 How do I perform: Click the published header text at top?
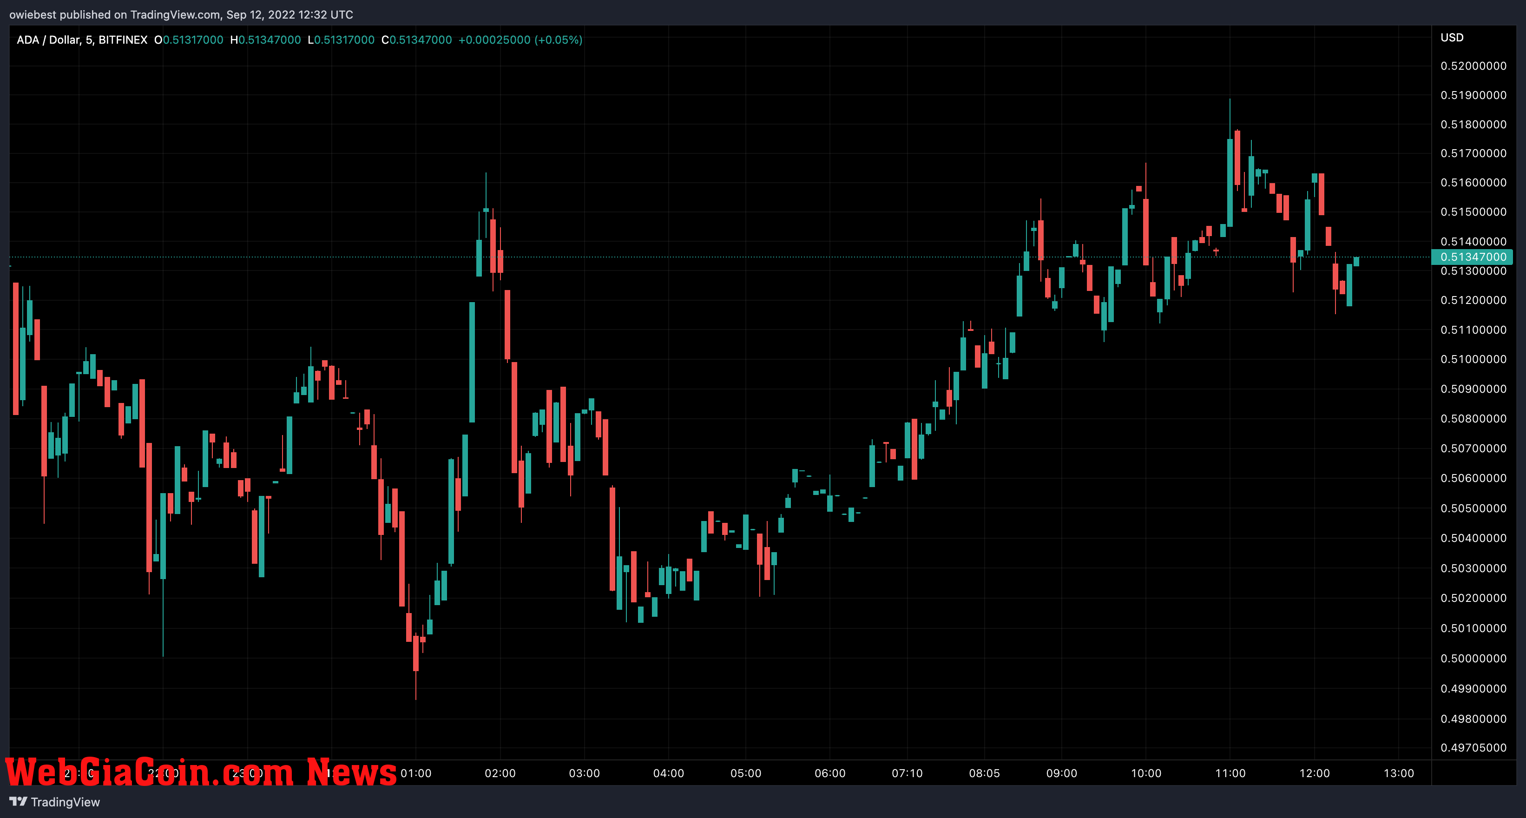[181, 14]
